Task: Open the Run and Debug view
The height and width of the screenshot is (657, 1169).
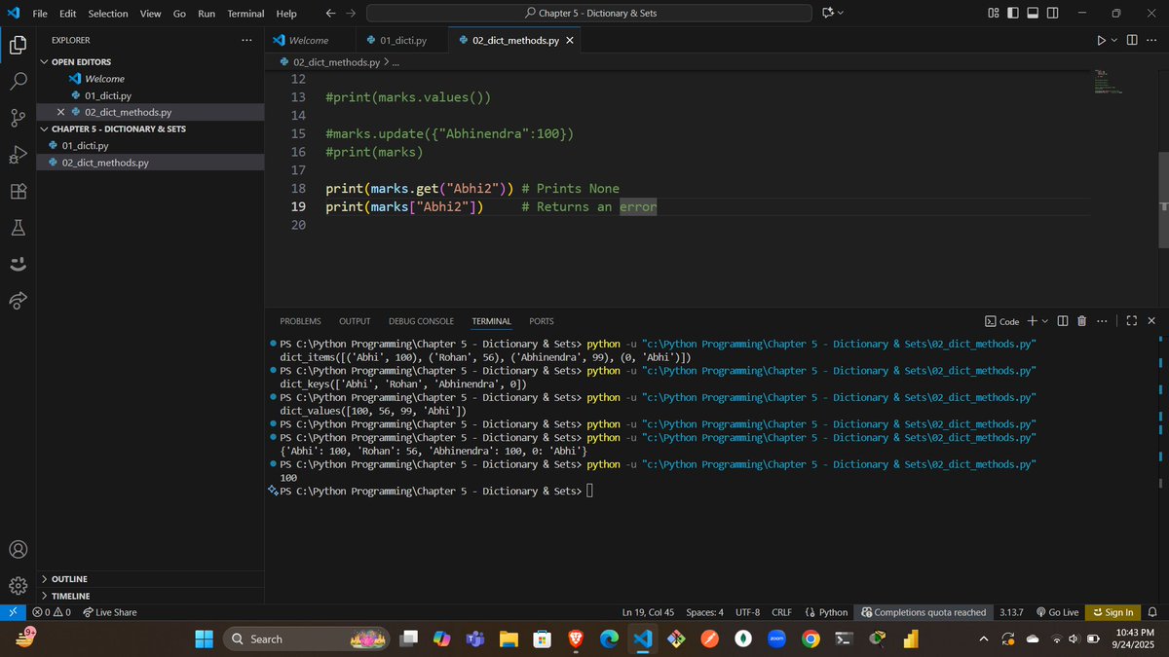Action: pyautogui.click(x=18, y=155)
